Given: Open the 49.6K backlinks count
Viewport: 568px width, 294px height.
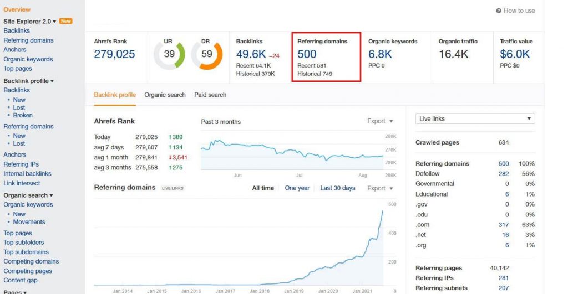Looking at the screenshot, I should (251, 54).
